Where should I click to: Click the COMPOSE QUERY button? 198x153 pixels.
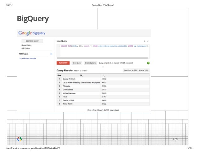click(x=32, y=41)
